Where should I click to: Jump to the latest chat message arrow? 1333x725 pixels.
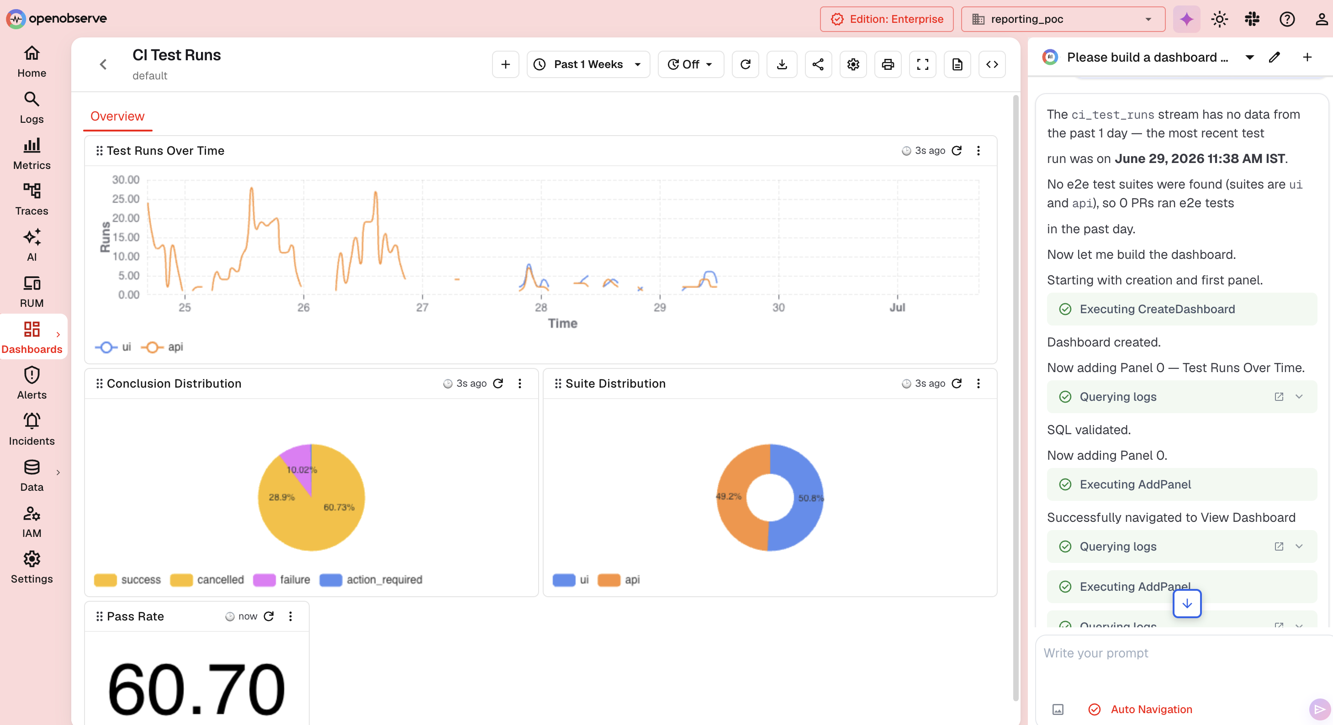pos(1186,604)
